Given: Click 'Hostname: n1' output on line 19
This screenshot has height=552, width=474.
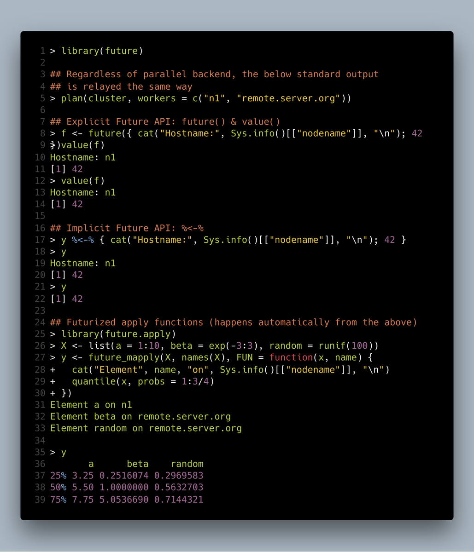Looking at the screenshot, I should click(83, 263).
